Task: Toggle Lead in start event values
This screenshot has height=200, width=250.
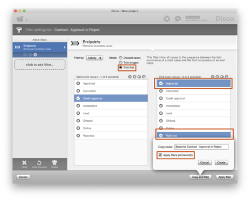Action: [111, 113]
